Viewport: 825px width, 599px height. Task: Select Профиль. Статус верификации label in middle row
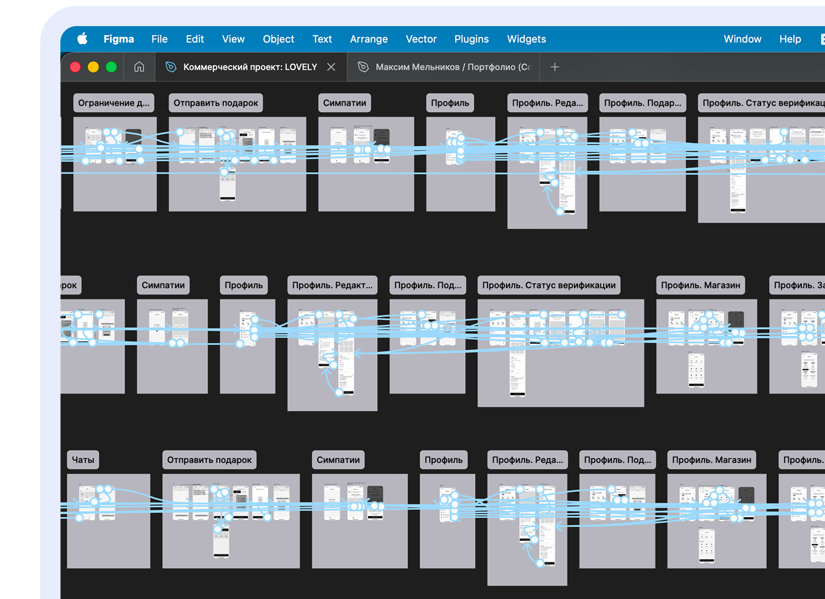[x=548, y=285]
